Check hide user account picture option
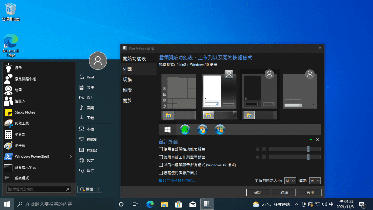The height and width of the screenshot is (210, 373). [161, 173]
